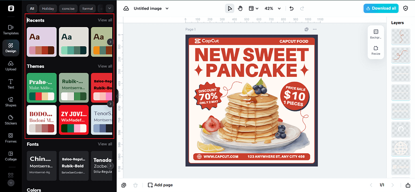
Task: Open the Stickers panel in sidebar
Action: coord(11,120)
